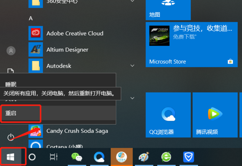Open the Autodesk folder entry
The height and width of the screenshot is (166, 242).
coord(59,66)
